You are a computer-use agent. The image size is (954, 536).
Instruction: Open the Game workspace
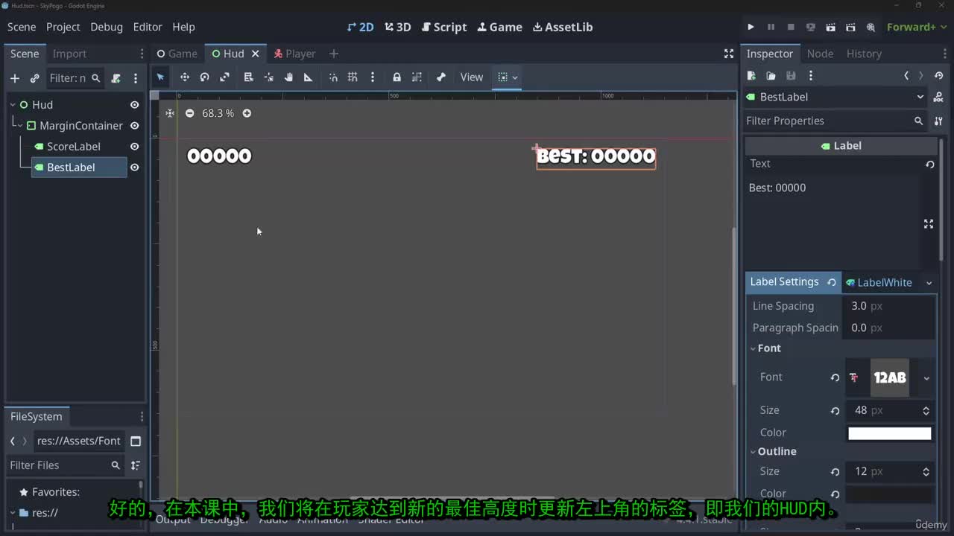tap(500, 27)
